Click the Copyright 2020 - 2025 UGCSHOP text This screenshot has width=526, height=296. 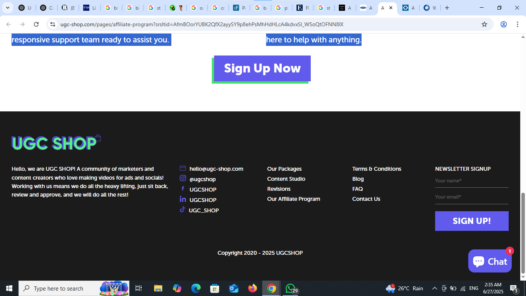(x=260, y=253)
